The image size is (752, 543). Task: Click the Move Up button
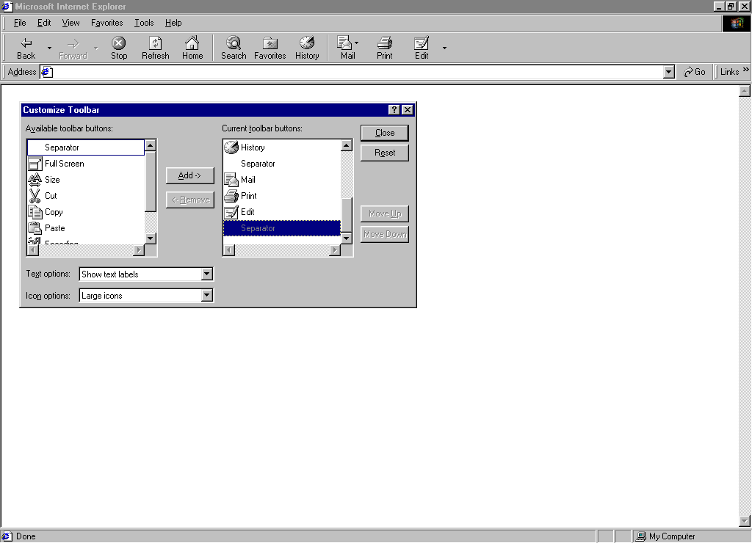click(385, 214)
